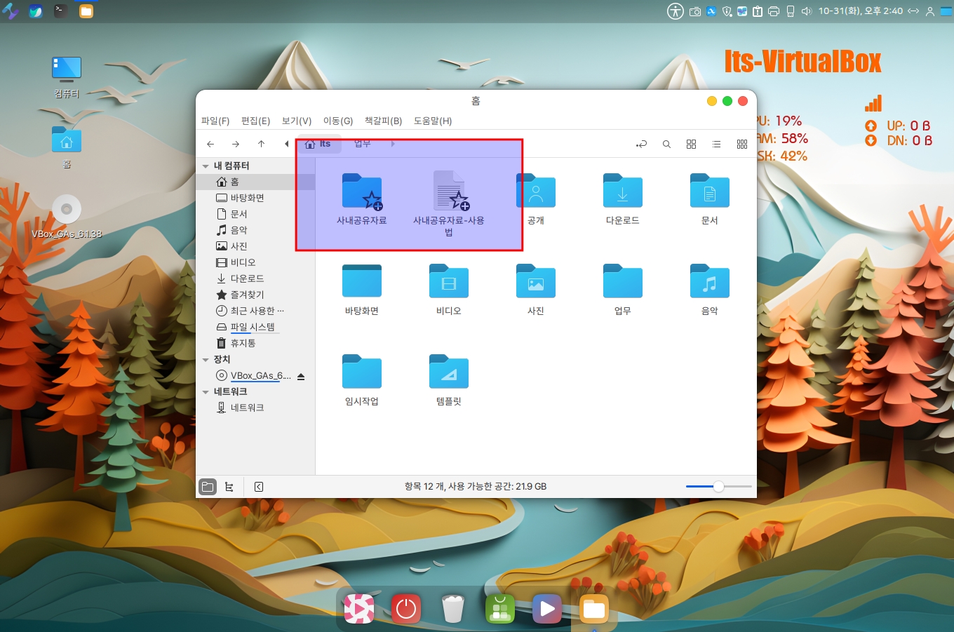
Task: Hide the sidebar panel
Action: (x=259, y=487)
